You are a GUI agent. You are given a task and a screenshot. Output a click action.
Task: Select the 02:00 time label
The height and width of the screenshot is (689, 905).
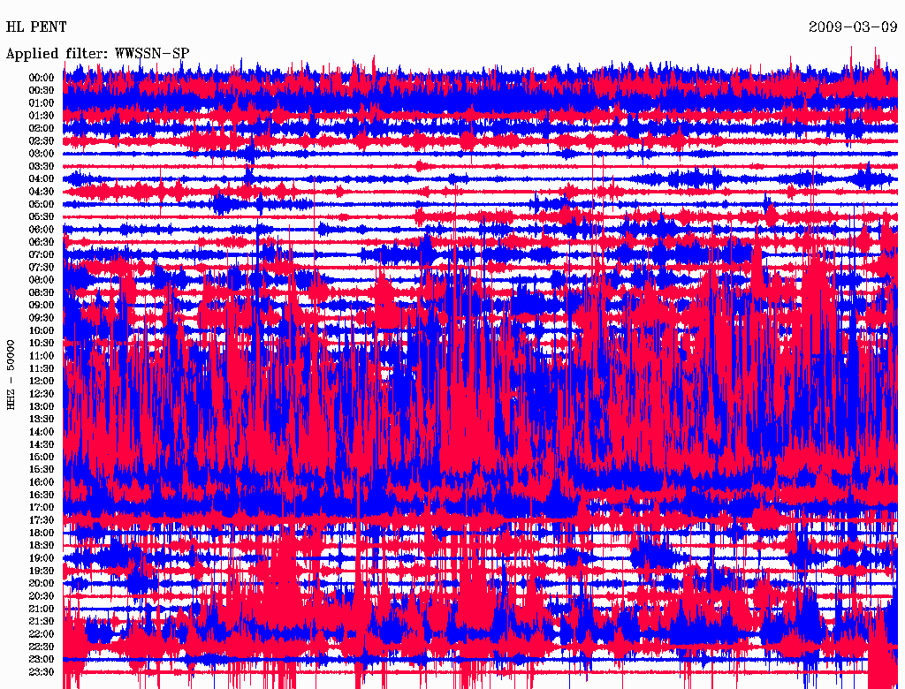[x=42, y=129]
